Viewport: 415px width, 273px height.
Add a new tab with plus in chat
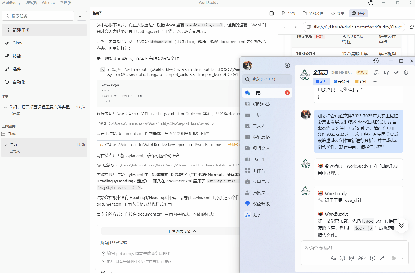click(375, 82)
